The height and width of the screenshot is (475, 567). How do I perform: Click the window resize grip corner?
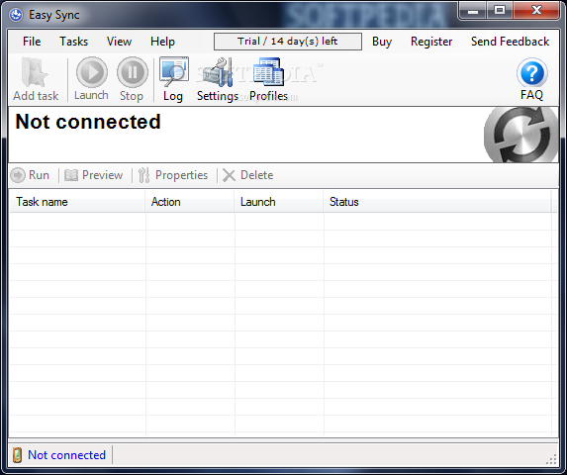click(x=551, y=459)
